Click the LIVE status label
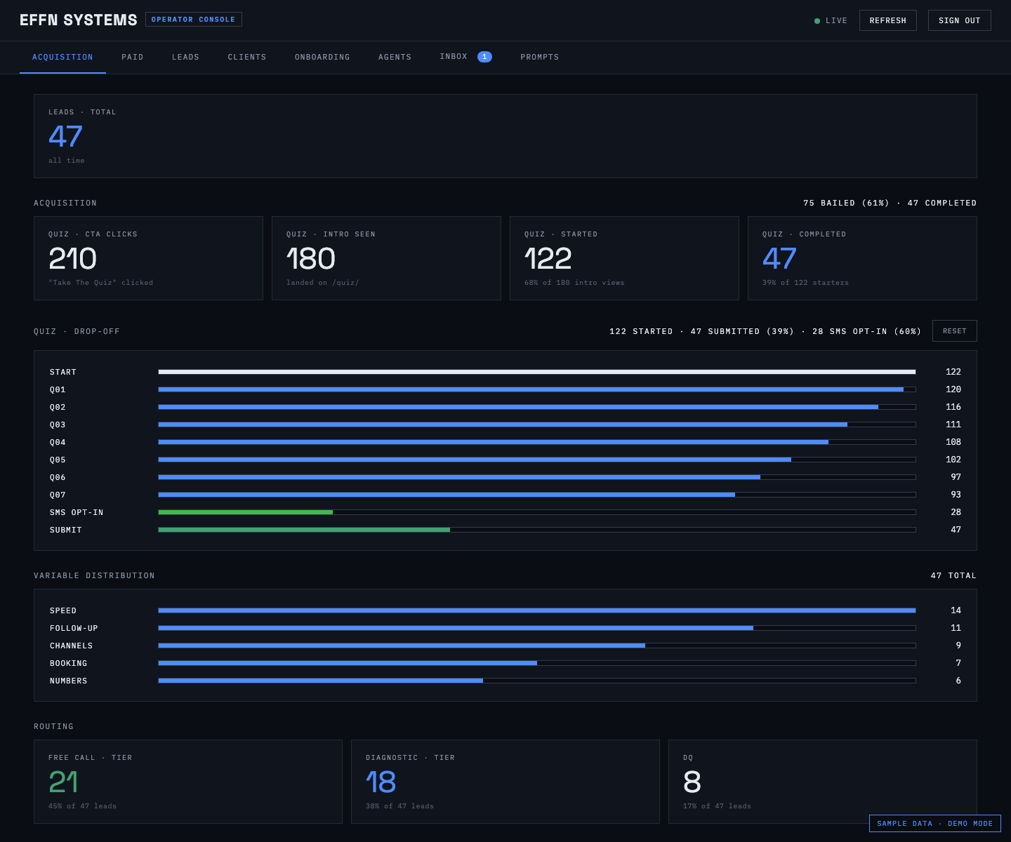Viewport: 1011px width, 842px height. pyautogui.click(x=836, y=21)
